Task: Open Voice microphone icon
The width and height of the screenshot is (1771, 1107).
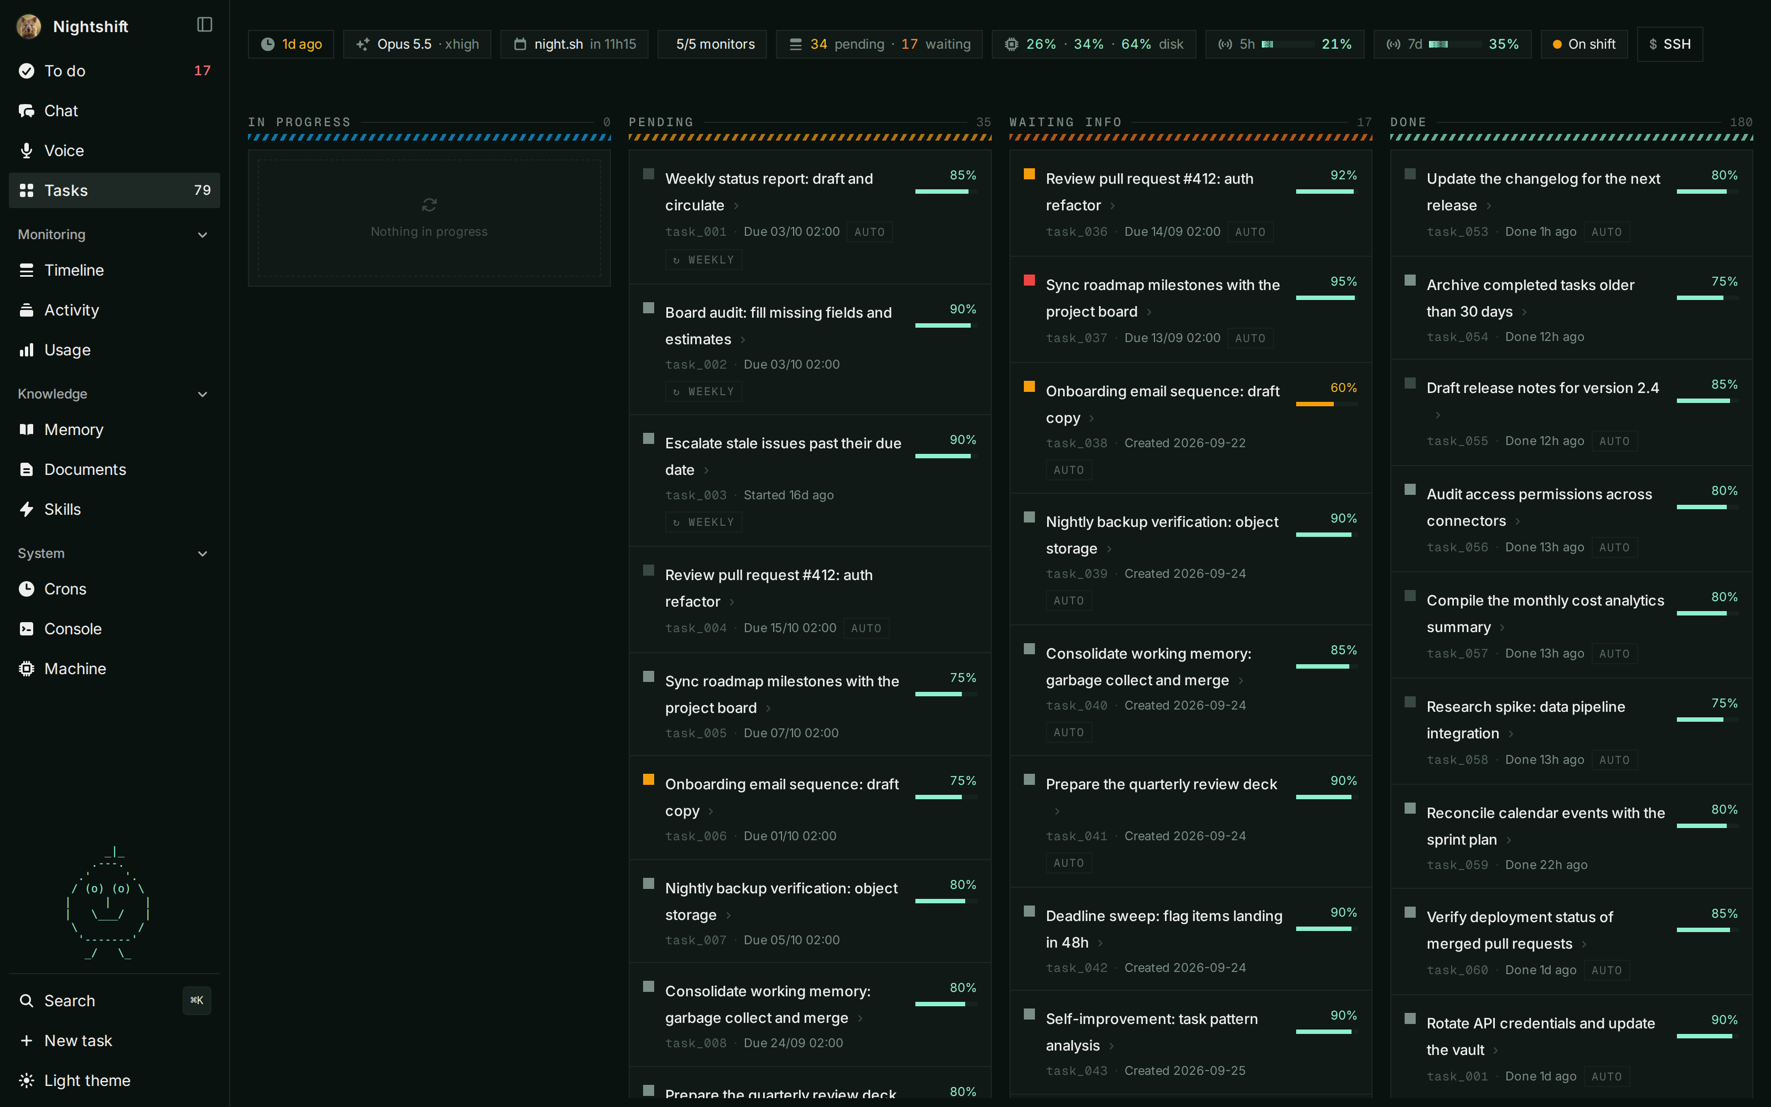Action: 27,151
